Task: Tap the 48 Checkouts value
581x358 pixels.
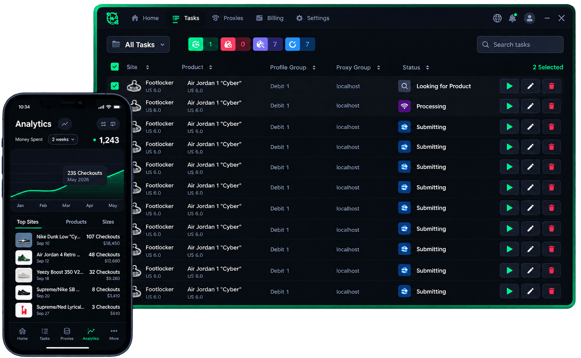Action: (104, 255)
